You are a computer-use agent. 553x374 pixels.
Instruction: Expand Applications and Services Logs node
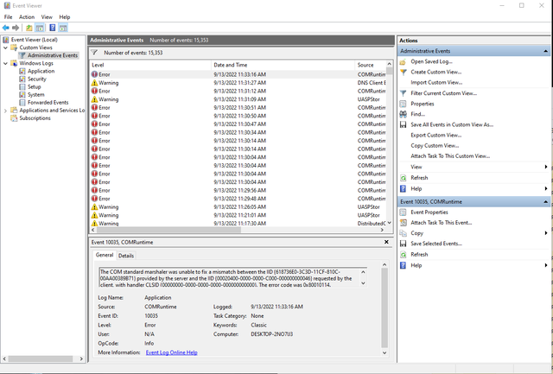tap(5, 111)
